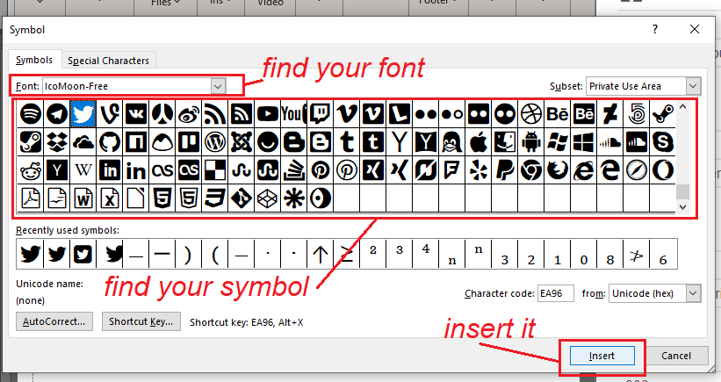The width and height of the screenshot is (721, 382).
Task: Close the Symbol dialog with X
Action: click(x=695, y=30)
